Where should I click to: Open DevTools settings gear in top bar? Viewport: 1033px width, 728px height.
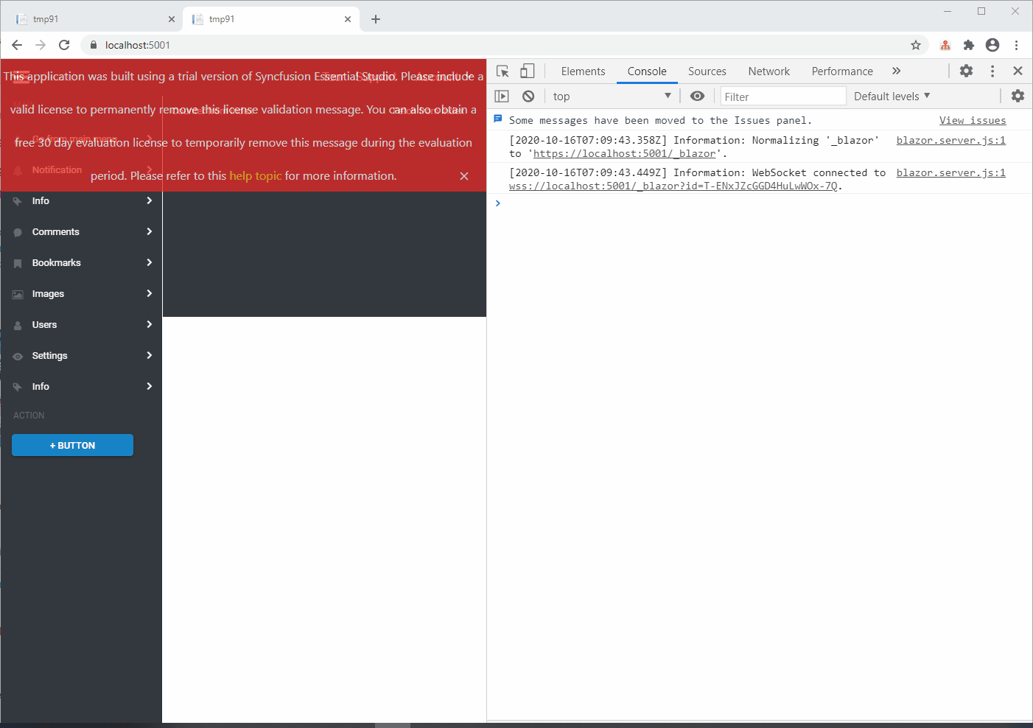(x=966, y=71)
